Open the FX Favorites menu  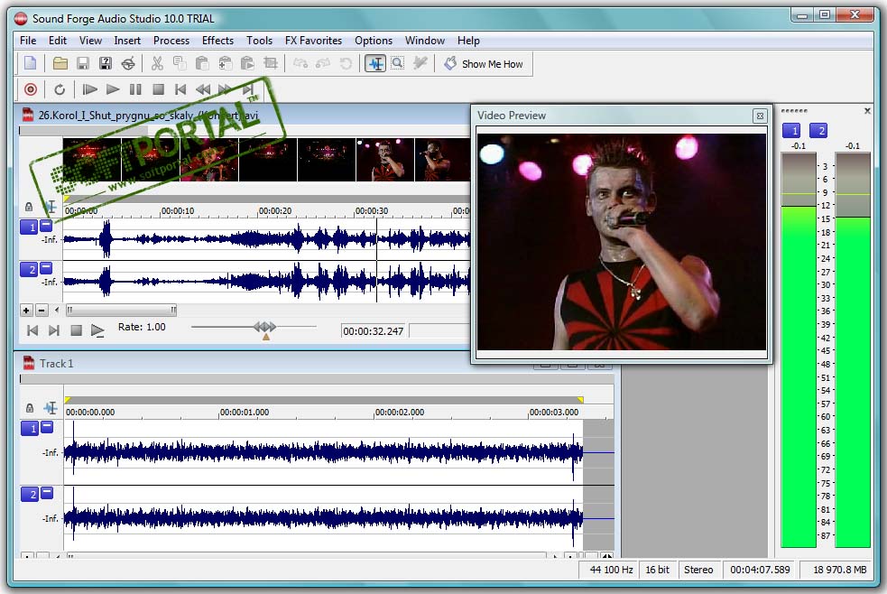coord(313,41)
